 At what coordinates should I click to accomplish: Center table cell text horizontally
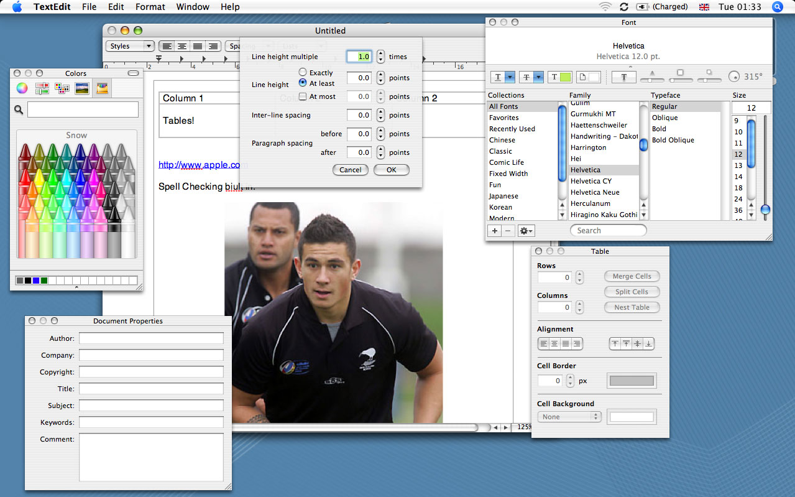click(554, 343)
